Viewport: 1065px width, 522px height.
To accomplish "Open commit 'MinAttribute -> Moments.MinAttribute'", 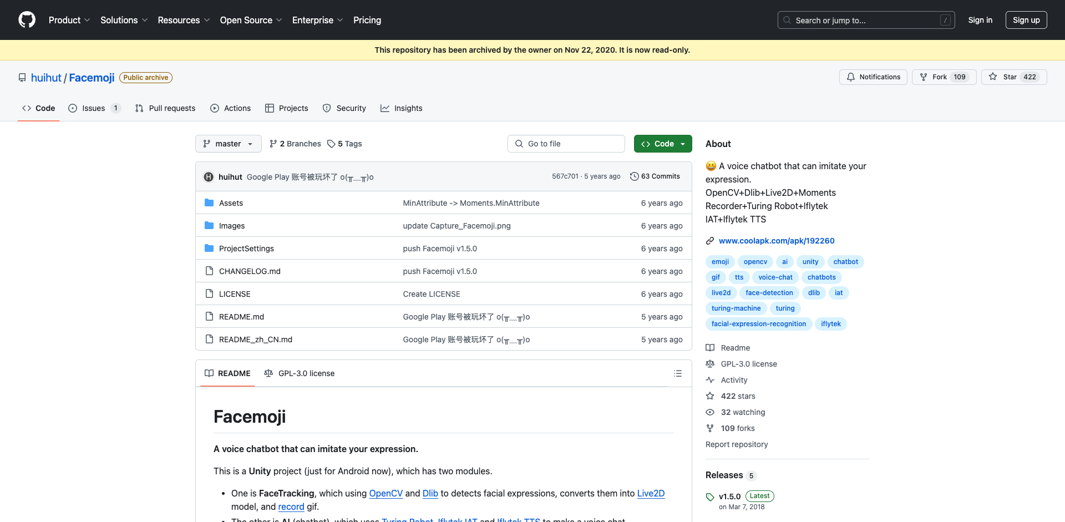I will tap(471, 203).
